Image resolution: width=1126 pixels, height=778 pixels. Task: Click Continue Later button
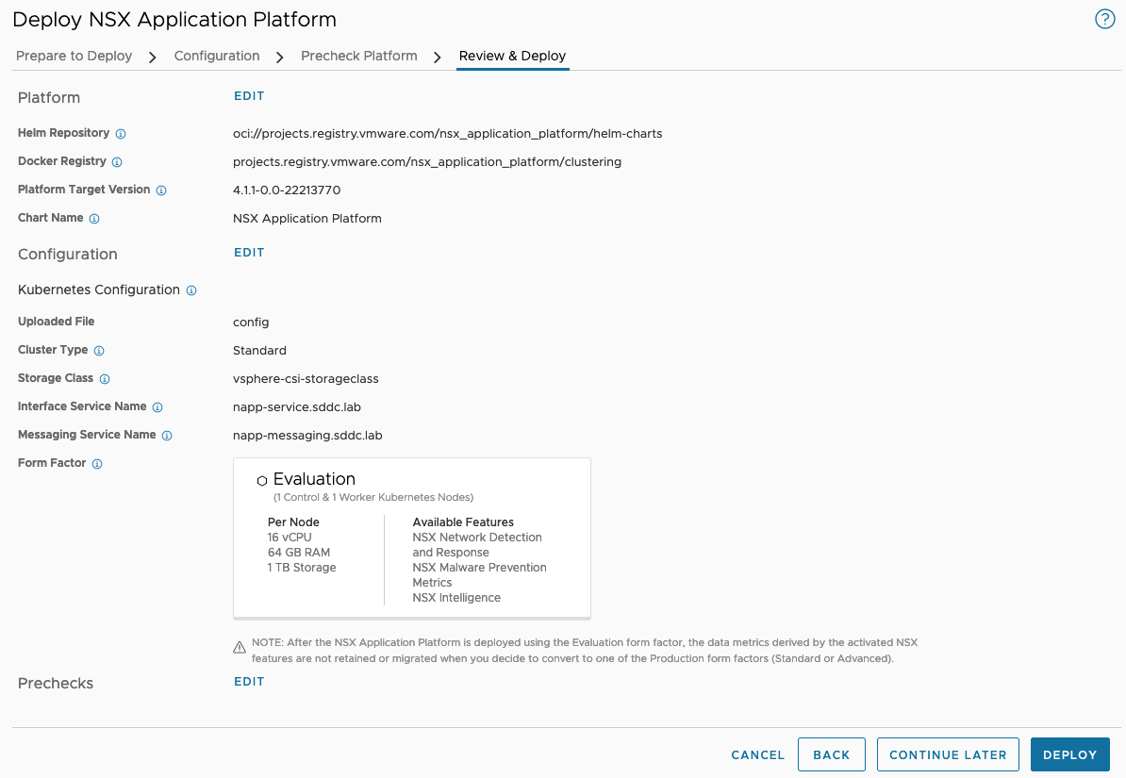click(948, 754)
